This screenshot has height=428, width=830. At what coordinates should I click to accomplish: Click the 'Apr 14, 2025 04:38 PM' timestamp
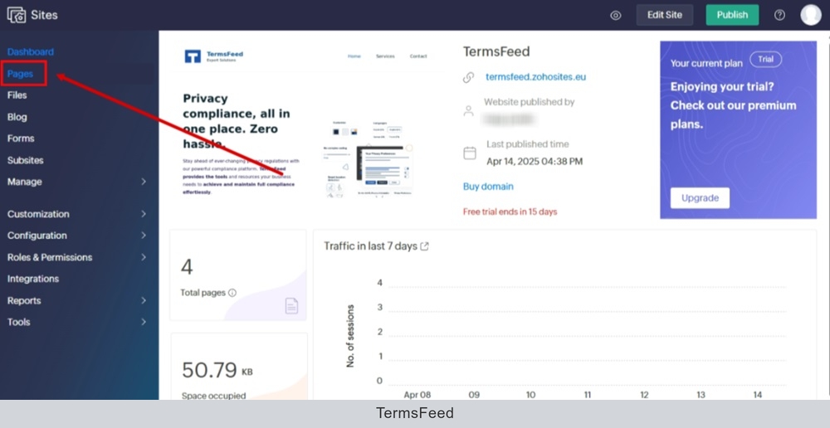[x=535, y=162]
